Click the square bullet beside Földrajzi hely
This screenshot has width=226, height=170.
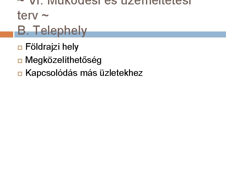click(x=20, y=48)
